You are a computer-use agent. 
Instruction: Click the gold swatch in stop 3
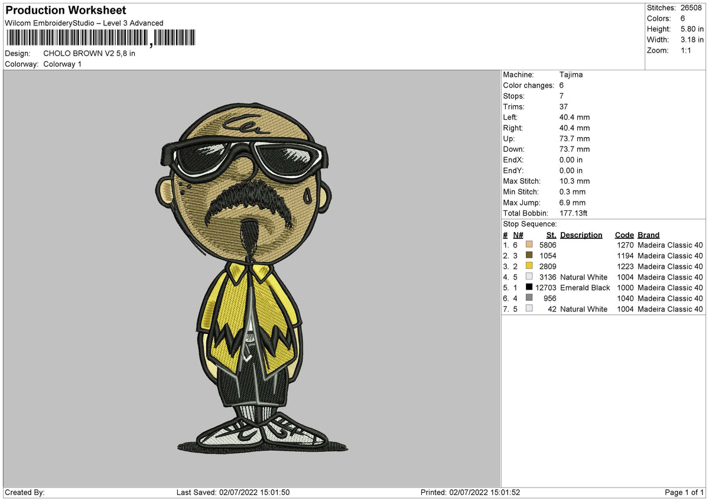click(529, 266)
